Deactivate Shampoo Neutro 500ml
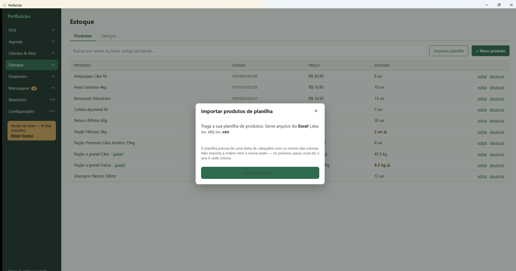 (497, 176)
